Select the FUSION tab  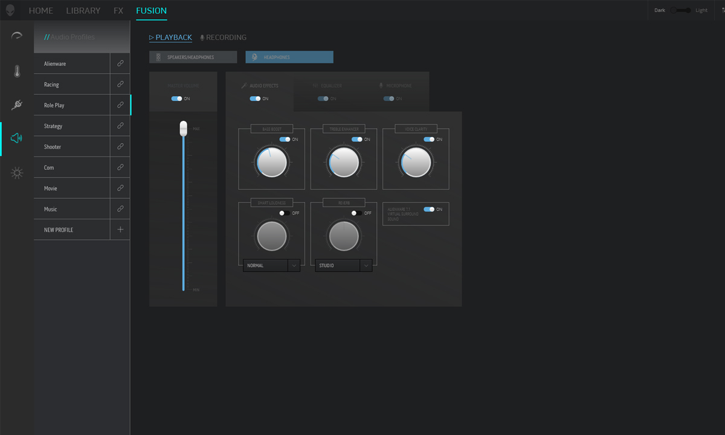coord(152,11)
